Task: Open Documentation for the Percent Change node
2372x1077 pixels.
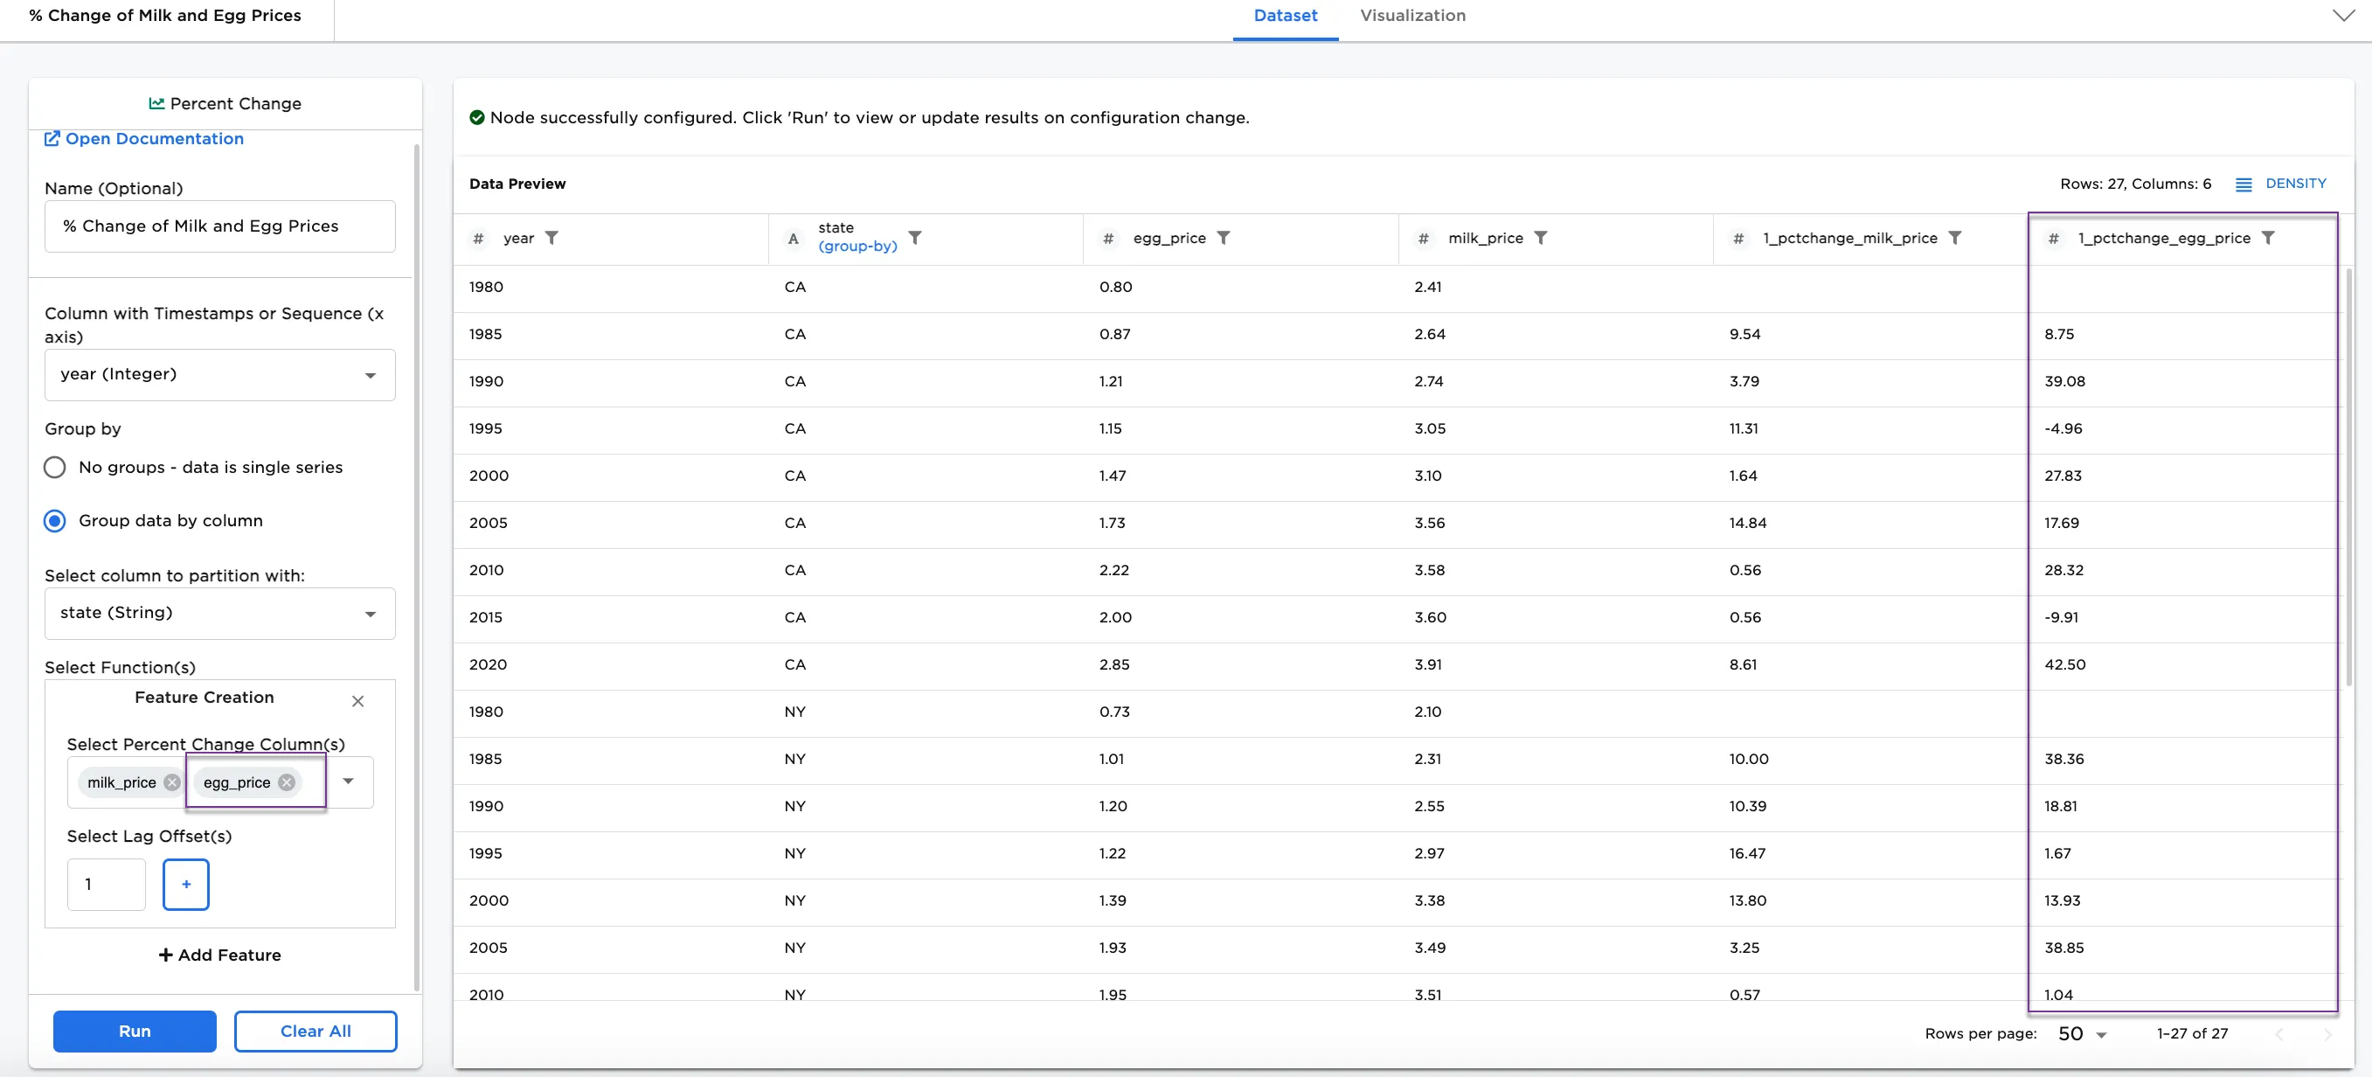Action: click(144, 138)
